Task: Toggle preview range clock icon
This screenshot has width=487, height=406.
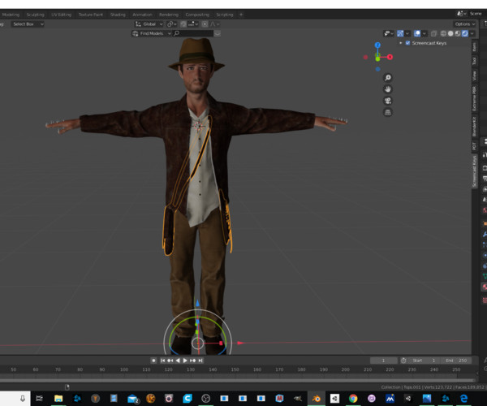Action: tap(403, 361)
